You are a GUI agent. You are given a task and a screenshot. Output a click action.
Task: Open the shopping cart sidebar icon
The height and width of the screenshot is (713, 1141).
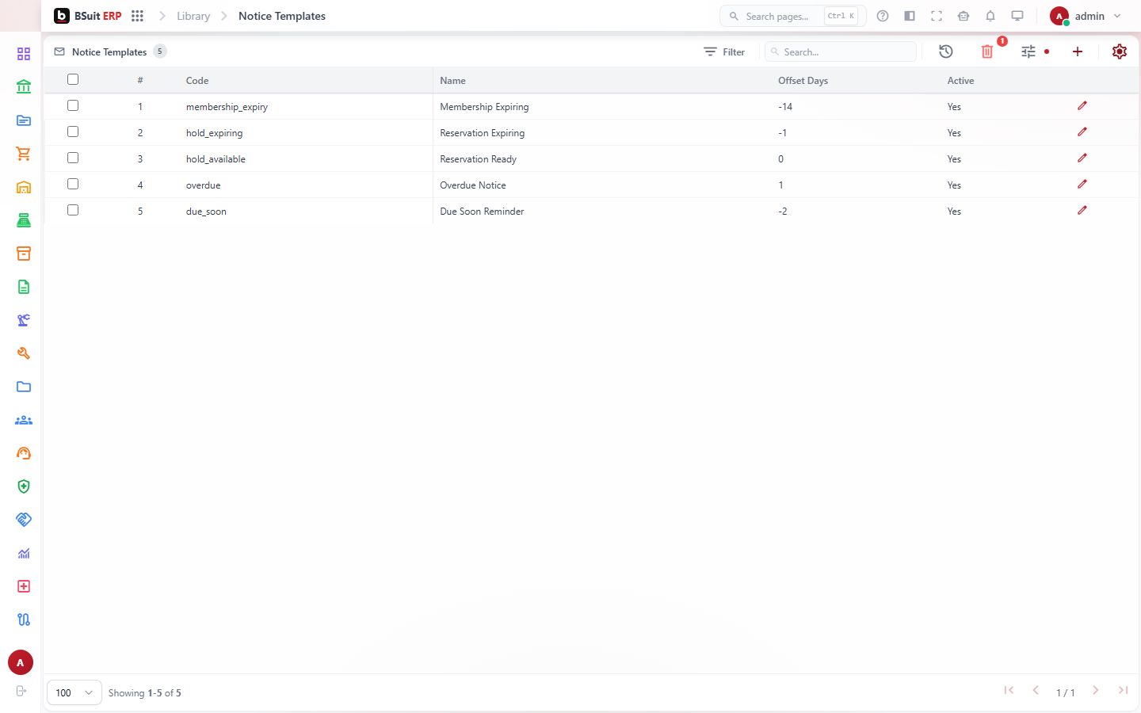point(24,154)
